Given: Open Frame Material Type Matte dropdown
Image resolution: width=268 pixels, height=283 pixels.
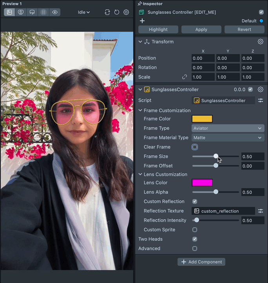Looking at the screenshot, I should [x=228, y=138].
